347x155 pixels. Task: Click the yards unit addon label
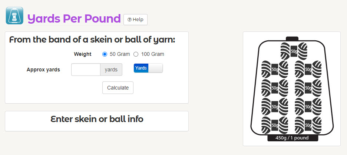(111, 70)
